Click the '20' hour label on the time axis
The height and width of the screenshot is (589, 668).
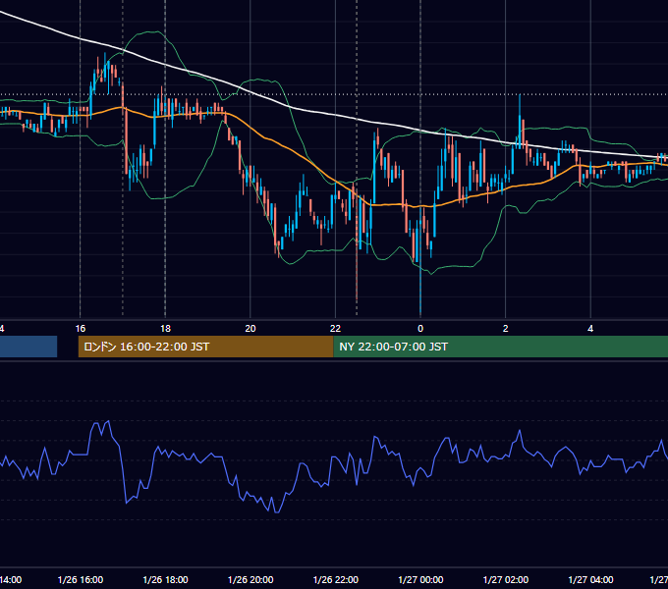click(250, 329)
